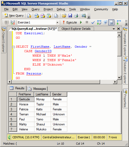Open the File menu
This screenshot has height=147, width=129.
(x=6, y=9)
